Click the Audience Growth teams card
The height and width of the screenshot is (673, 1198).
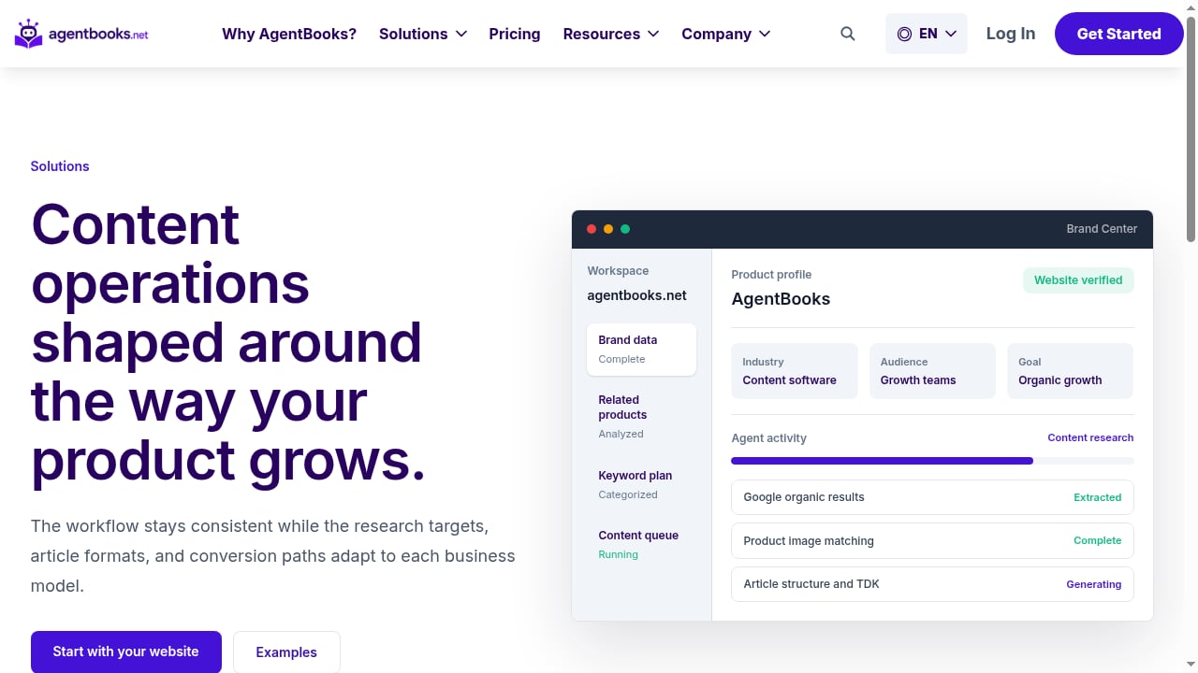932,371
